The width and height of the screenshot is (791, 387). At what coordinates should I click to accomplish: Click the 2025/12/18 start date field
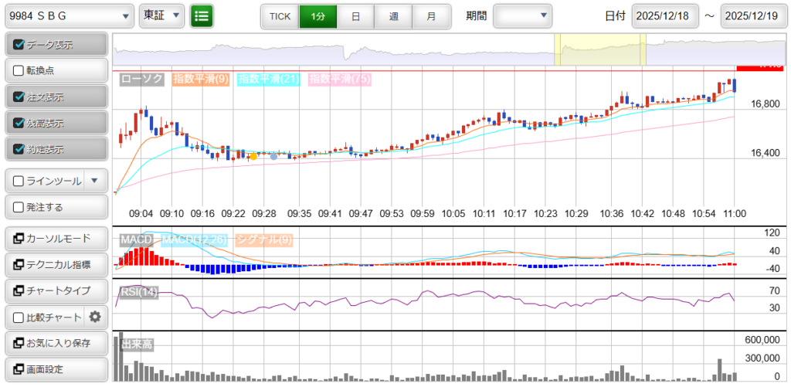click(x=664, y=15)
